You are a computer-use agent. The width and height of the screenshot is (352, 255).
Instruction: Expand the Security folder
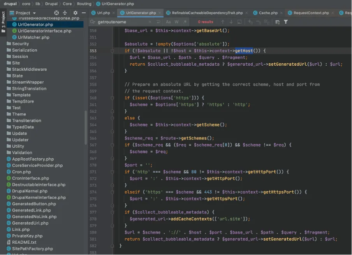coord(18,44)
